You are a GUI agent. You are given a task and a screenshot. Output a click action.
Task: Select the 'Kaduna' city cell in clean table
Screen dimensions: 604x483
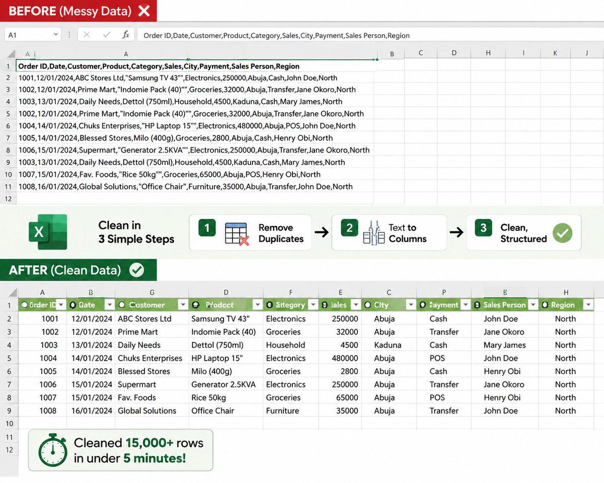click(x=389, y=345)
